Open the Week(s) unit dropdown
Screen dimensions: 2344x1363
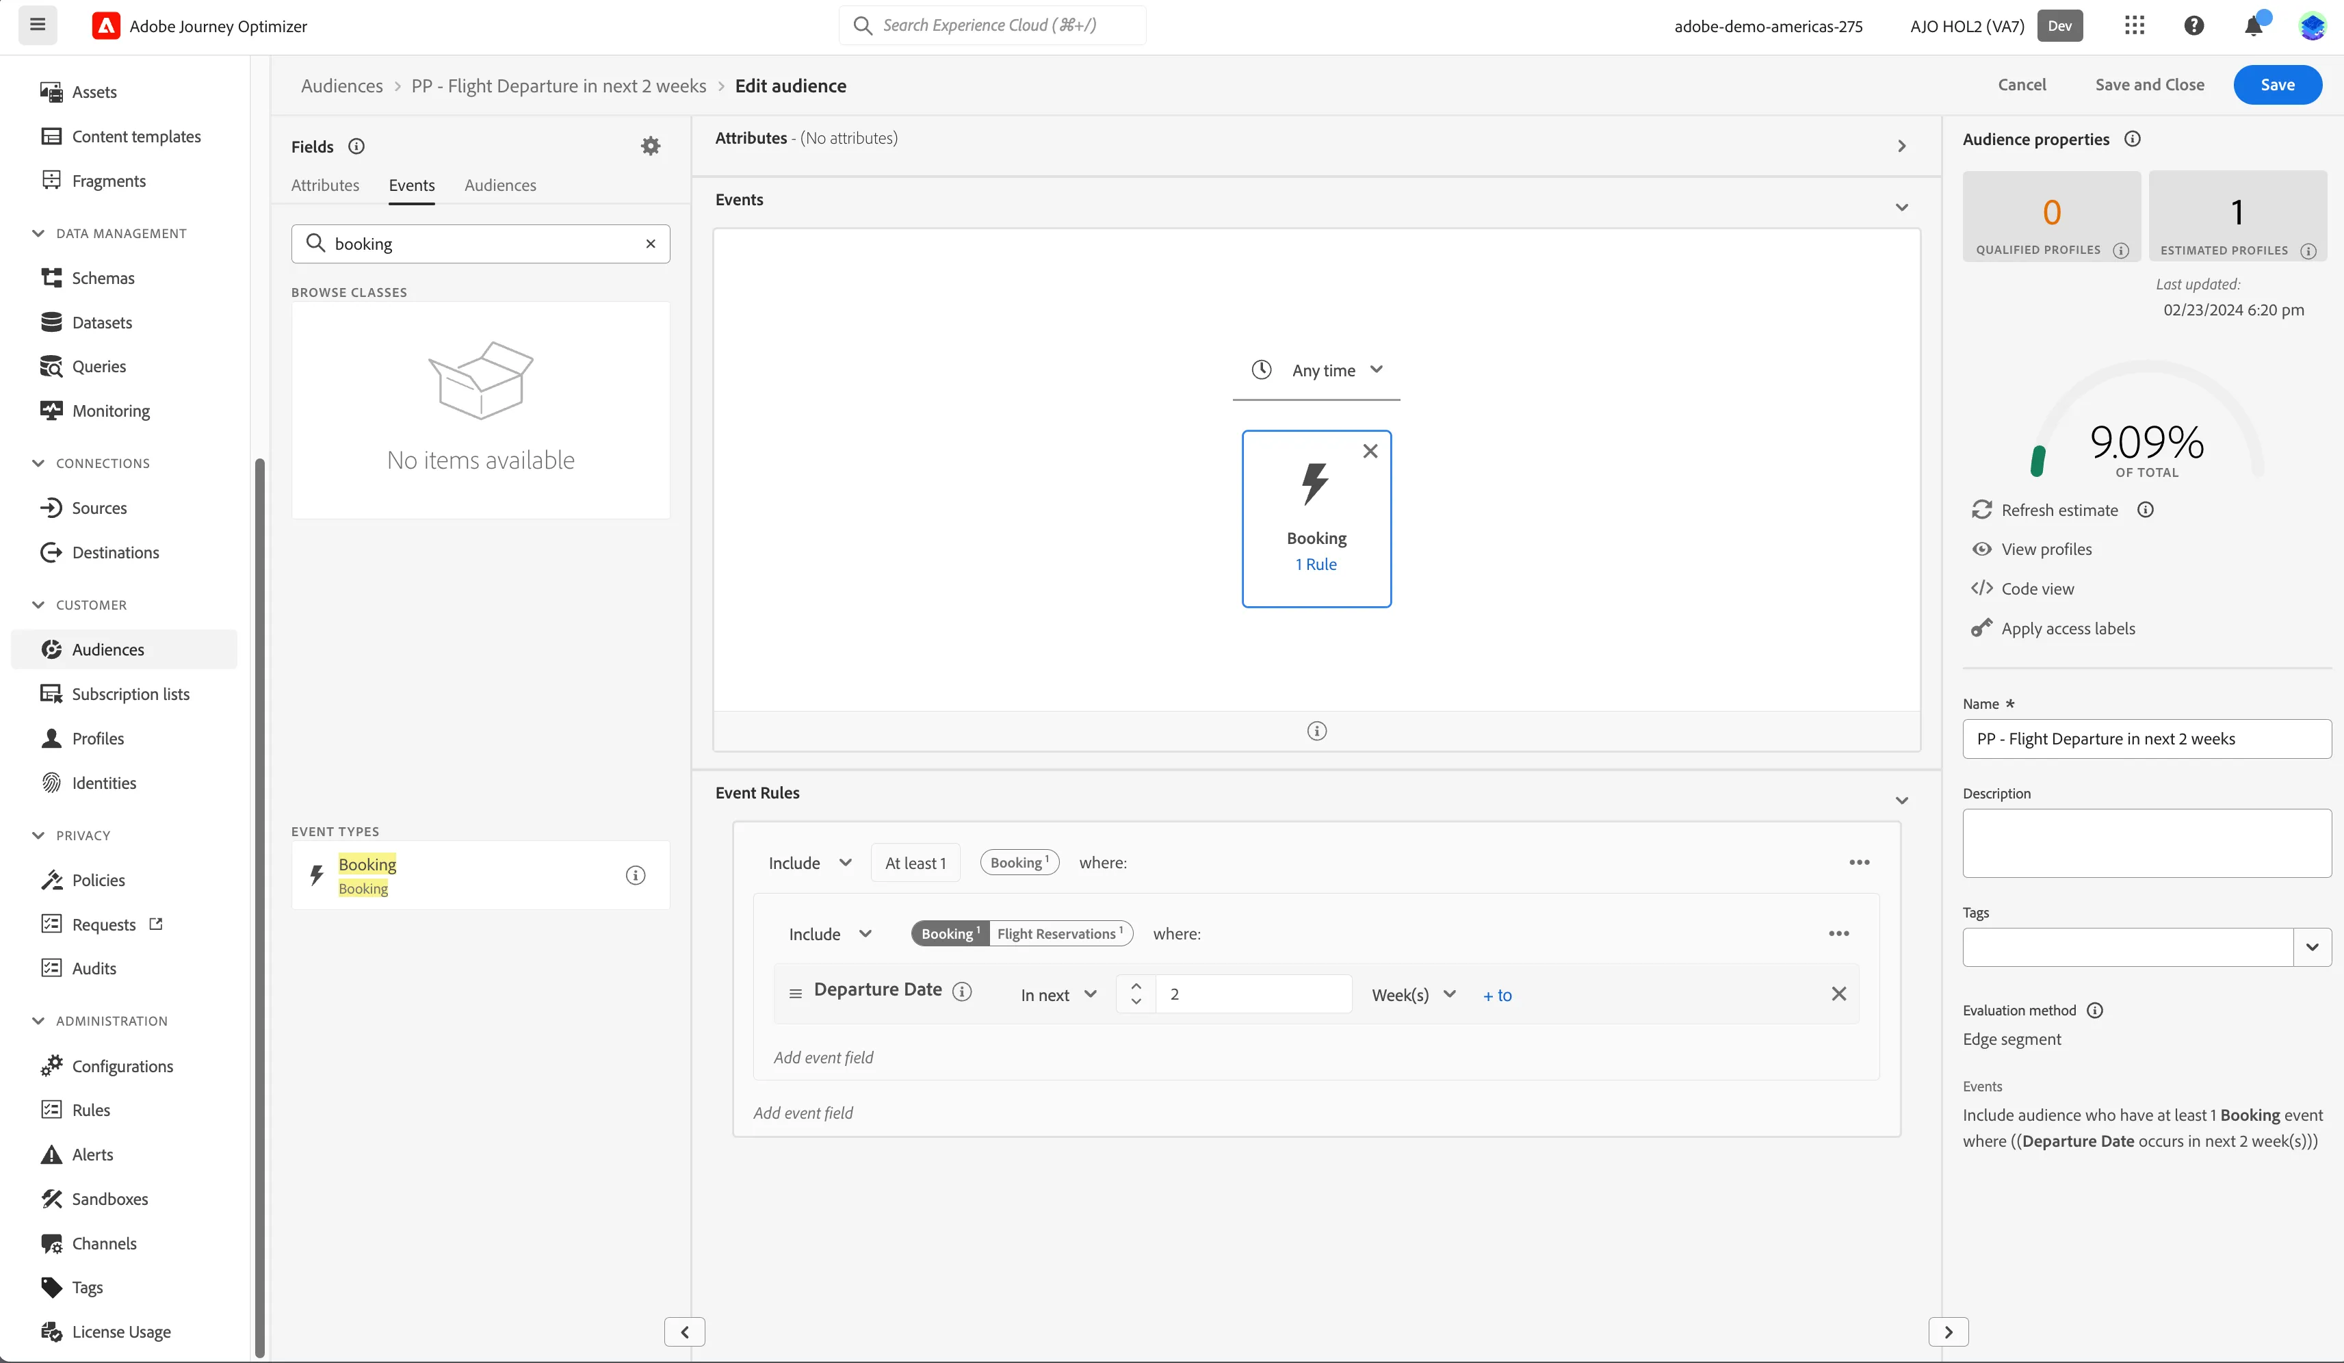(1413, 995)
